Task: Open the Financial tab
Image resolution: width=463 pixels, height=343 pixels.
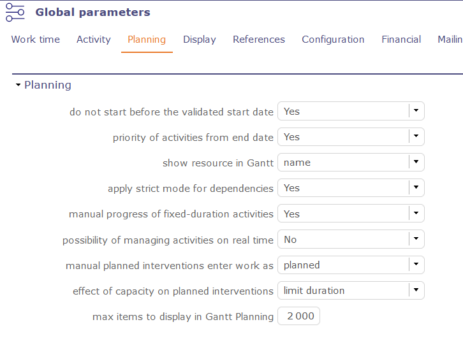Action: point(401,40)
